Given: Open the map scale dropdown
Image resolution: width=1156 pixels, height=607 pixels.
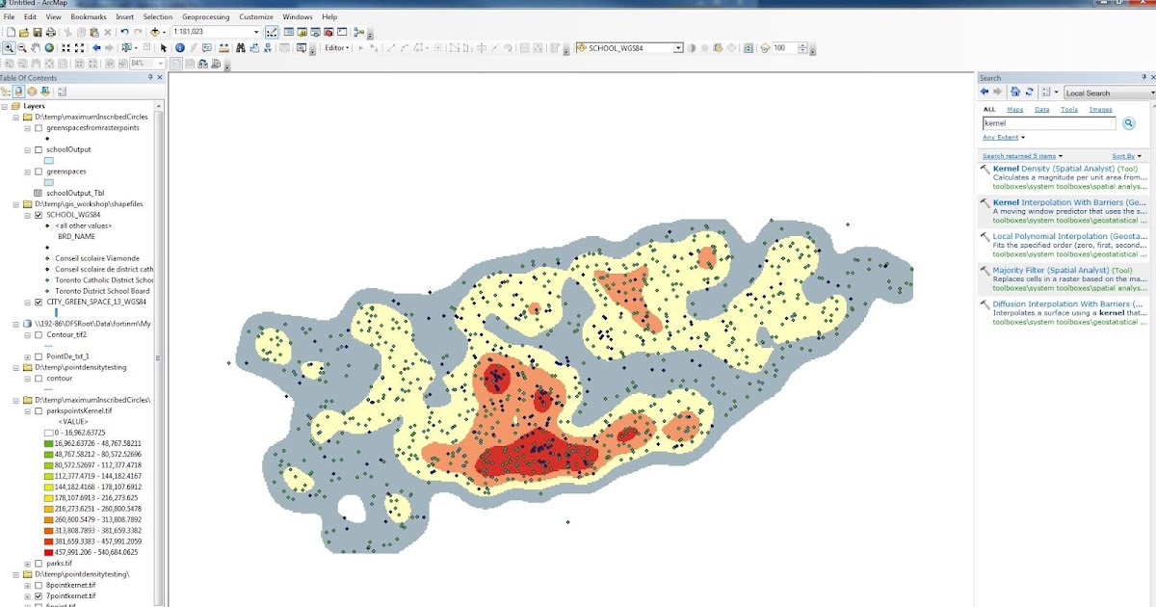Looking at the screenshot, I should (255, 31).
